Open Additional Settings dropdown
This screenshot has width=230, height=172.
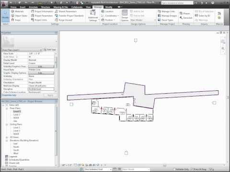(x=93, y=16)
